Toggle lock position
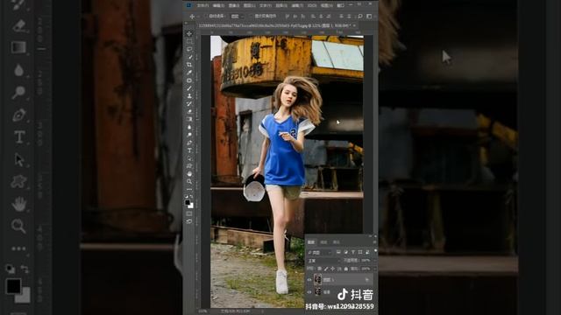 coord(332,269)
